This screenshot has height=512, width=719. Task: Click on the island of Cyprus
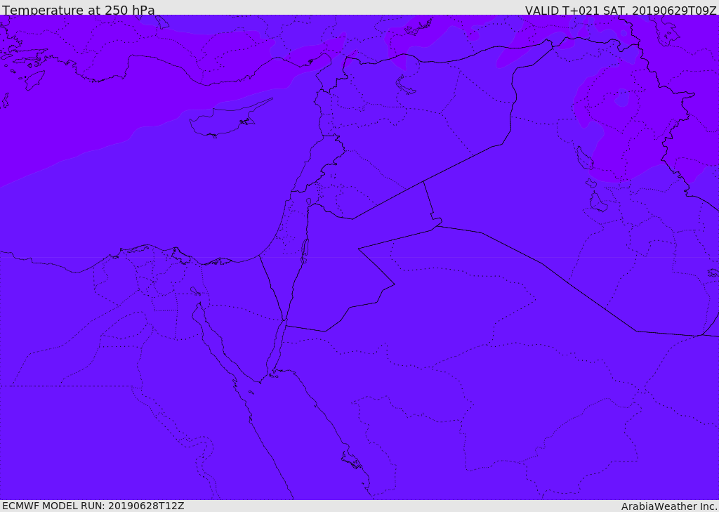[x=223, y=122]
